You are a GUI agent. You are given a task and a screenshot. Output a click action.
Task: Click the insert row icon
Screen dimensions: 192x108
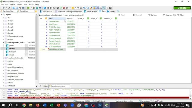[54, 8]
